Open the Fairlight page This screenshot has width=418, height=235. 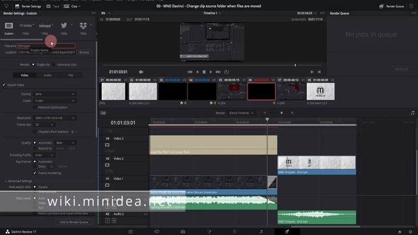coord(261,232)
